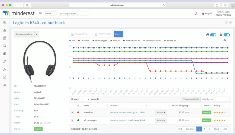Screen dimensions: 235x135
Task: Open Headset Logitech H340 colour black link
Action: click(128, 120)
